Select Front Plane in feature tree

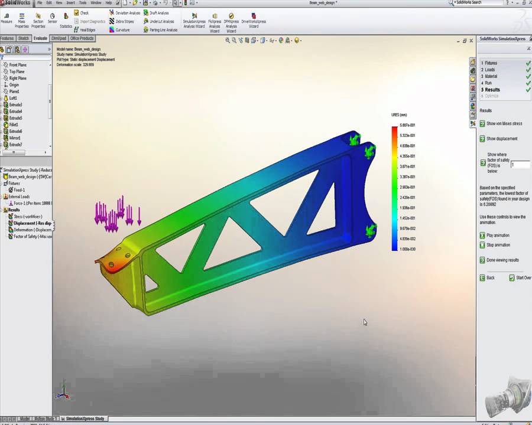click(x=15, y=65)
